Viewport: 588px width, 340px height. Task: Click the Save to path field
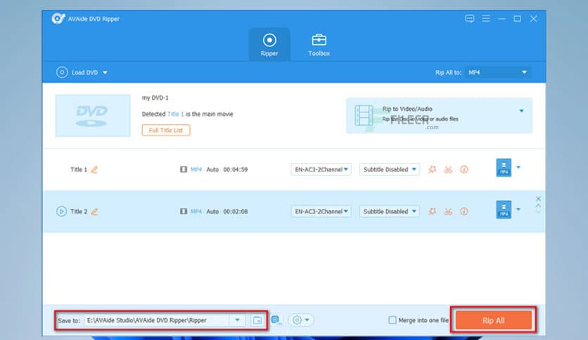[x=158, y=320]
